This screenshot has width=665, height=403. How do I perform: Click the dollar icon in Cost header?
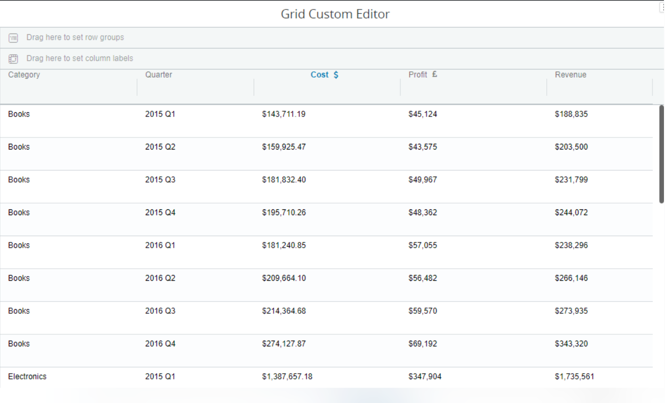336,75
